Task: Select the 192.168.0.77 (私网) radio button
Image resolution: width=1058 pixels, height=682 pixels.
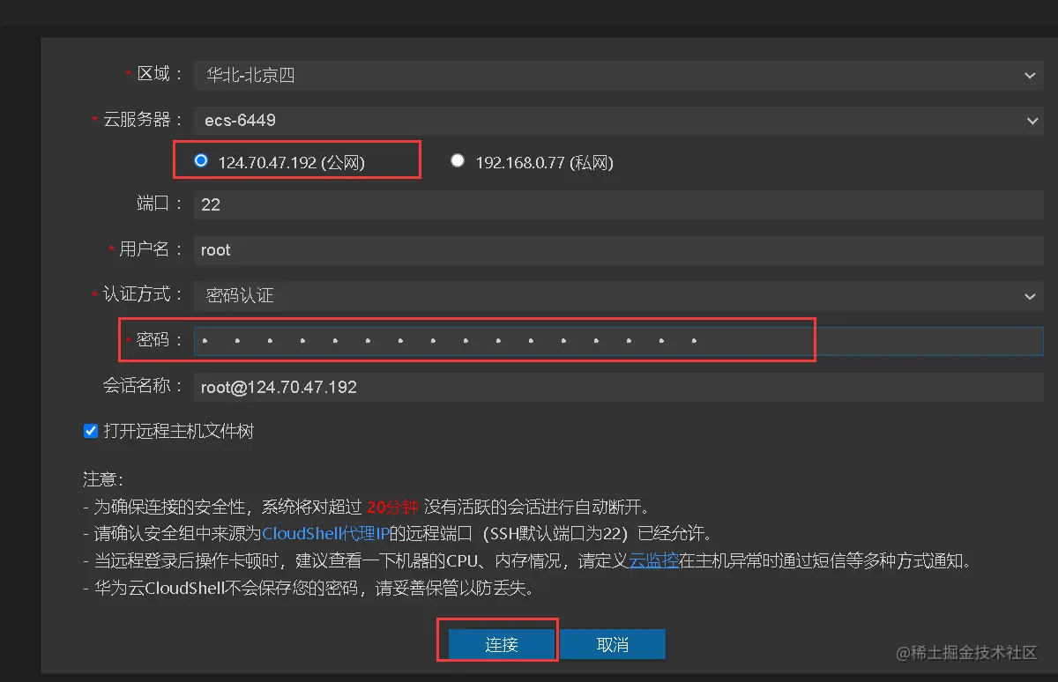Action: pos(457,161)
